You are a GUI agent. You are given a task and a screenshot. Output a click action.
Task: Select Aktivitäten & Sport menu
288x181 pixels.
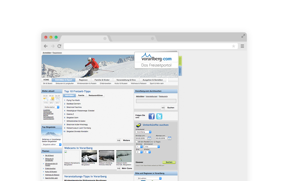[64, 80]
